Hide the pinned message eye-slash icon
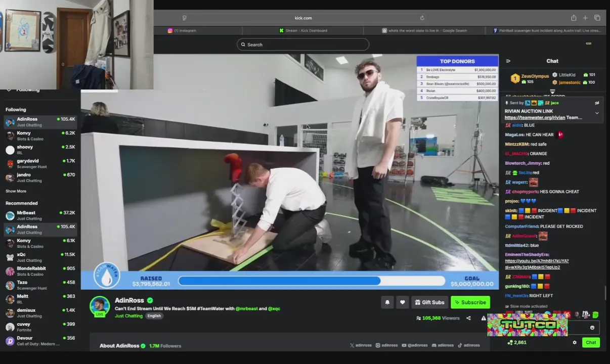610x364 pixels. coord(597,103)
